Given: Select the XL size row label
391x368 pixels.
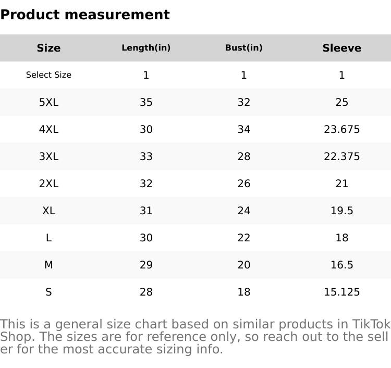Looking at the screenshot, I should (x=48, y=211).
